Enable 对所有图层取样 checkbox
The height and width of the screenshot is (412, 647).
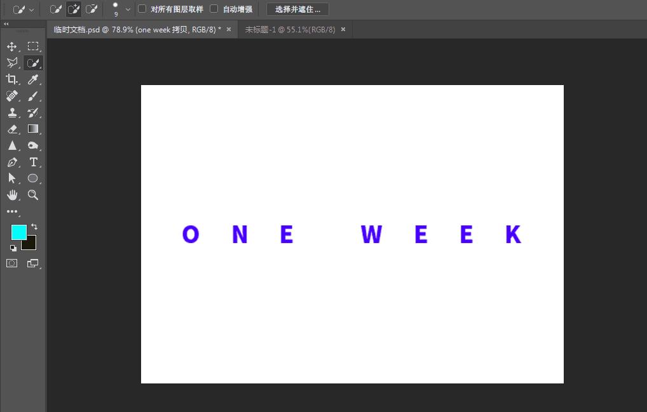click(x=142, y=9)
